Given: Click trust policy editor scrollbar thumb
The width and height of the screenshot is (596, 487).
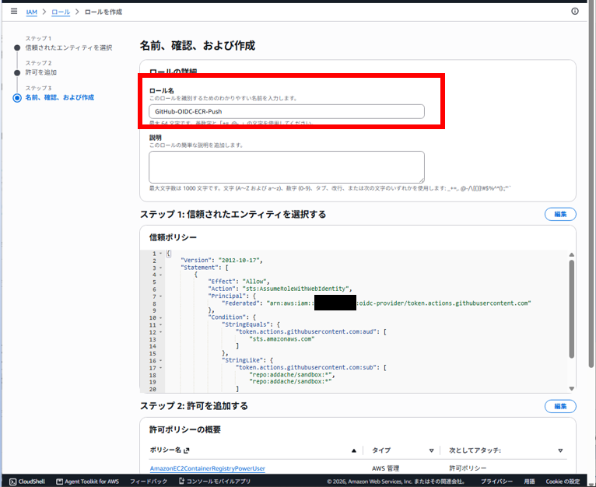Looking at the screenshot, I should (572, 309).
